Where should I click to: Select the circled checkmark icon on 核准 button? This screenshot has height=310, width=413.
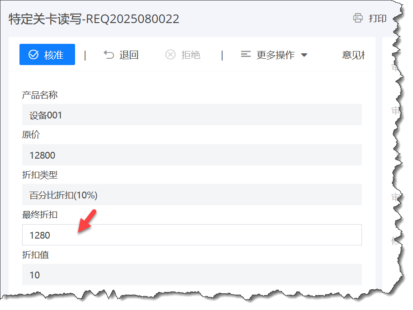[x=33, y=54]
